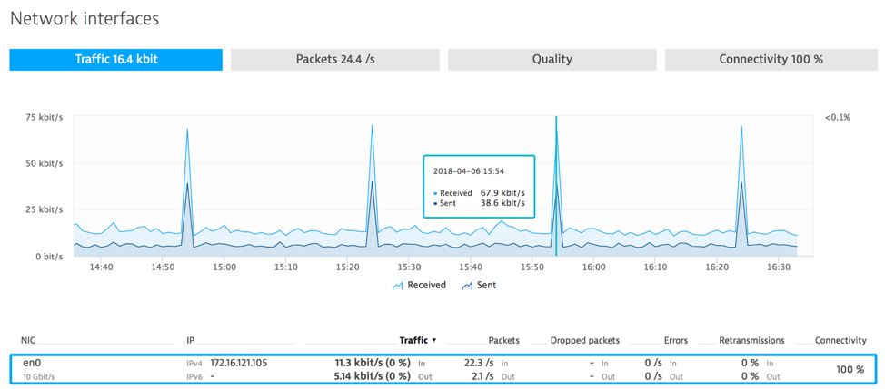Open the Quality tab
Viewport: 885px width, 389px height.
pyautogui.click(x=552, y=60)
